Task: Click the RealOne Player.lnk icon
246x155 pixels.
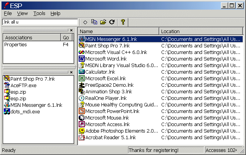Action: (x=82, y=98)
